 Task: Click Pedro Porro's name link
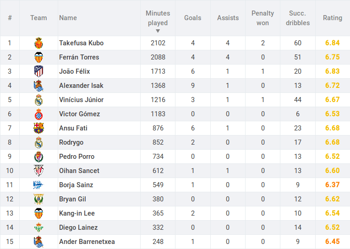coord(77,157)
